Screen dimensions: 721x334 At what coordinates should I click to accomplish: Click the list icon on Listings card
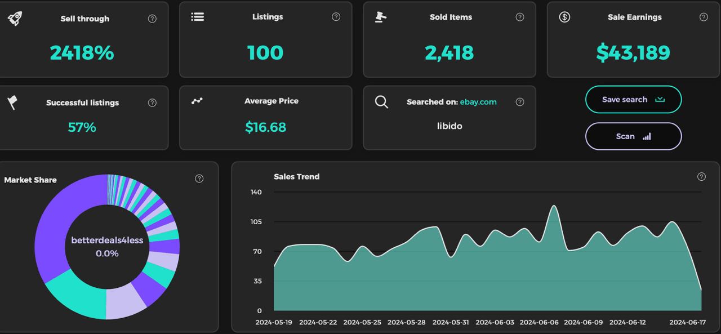(197, 17)
